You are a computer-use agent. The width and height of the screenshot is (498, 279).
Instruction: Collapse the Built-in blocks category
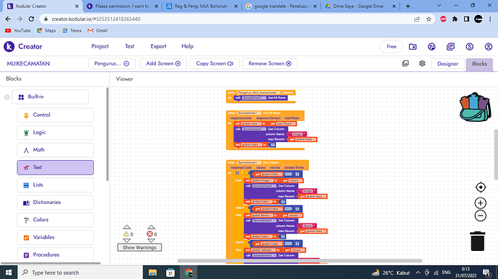point(6,97)
